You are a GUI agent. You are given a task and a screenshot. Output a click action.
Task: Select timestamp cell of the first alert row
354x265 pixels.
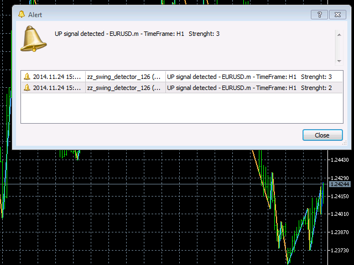57,77
